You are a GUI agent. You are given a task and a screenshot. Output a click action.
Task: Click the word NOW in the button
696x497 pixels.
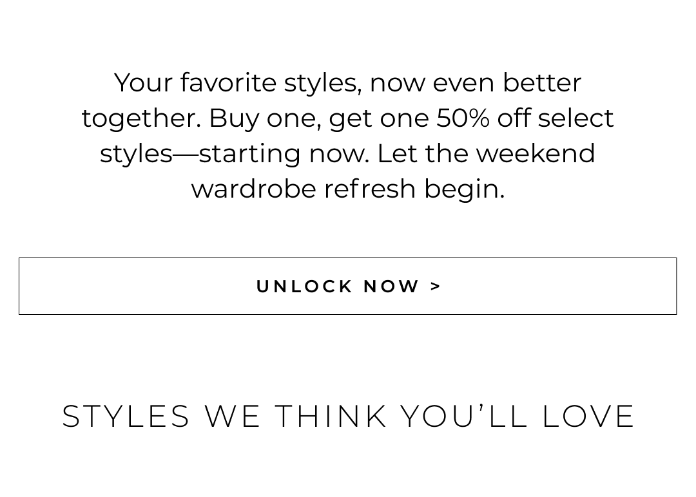tap(391, 286)
